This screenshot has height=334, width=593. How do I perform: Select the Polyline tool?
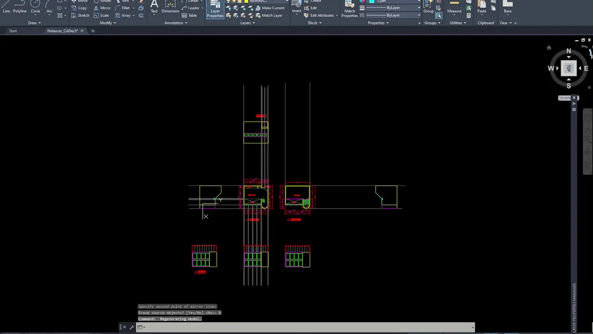[20, 6]
